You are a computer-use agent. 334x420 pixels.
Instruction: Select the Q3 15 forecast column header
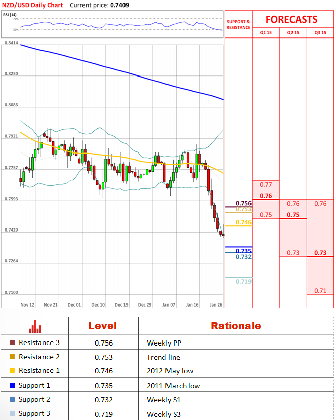click(320, 33)
